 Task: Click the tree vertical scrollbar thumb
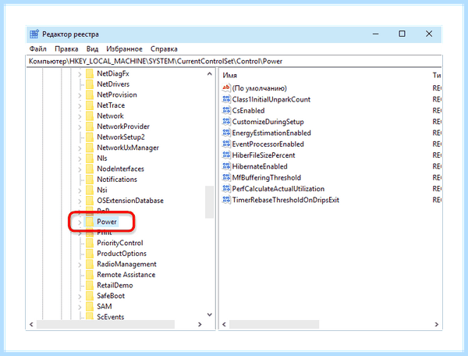pos(209,202)
